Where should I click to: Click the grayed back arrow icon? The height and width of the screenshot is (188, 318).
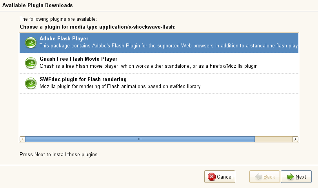click(258, 177)
